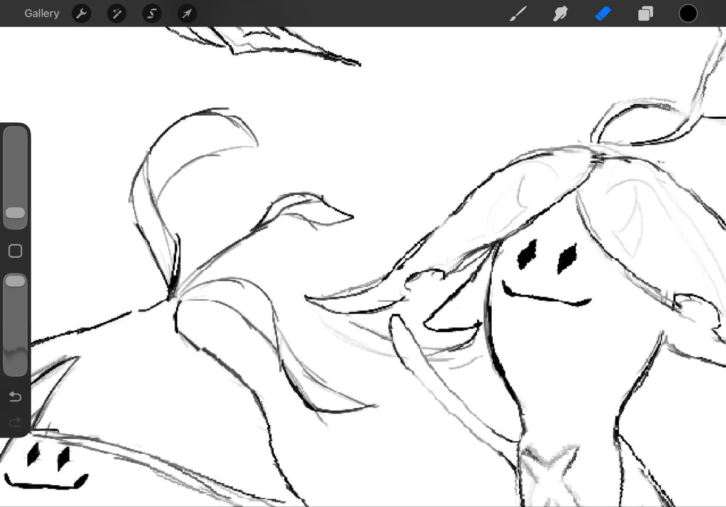This screenshot has height=507, width=726.
Task: Open the Adjustments magic wand menu
Action: tap(117, 13)
